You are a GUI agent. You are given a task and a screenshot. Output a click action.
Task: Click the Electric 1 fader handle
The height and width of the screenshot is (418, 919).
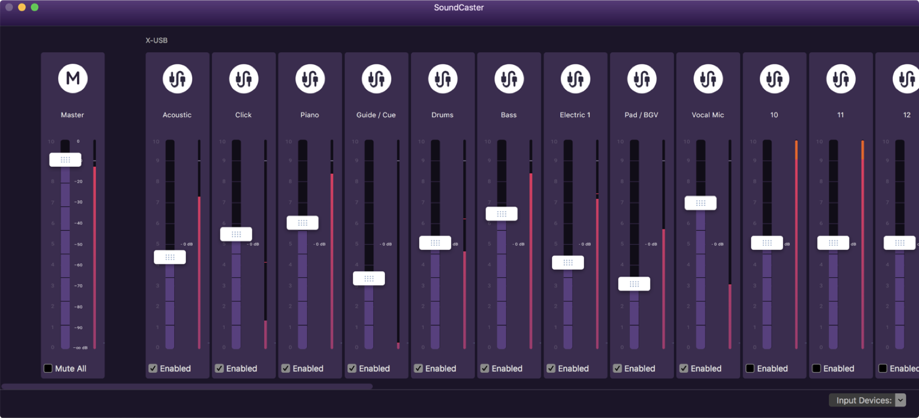coord(568,263)
